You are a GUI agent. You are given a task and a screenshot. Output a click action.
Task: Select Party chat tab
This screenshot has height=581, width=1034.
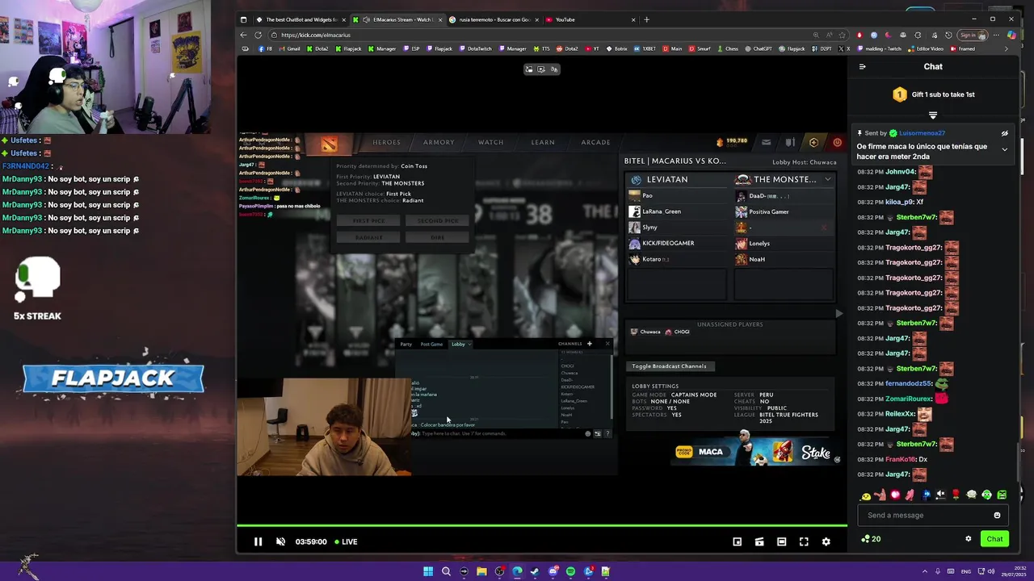coord(406,344)
